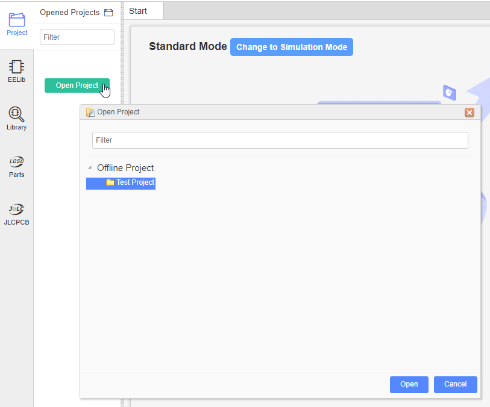Open the EELib component library
Screen dimensions: 490x407
point(16,72)
